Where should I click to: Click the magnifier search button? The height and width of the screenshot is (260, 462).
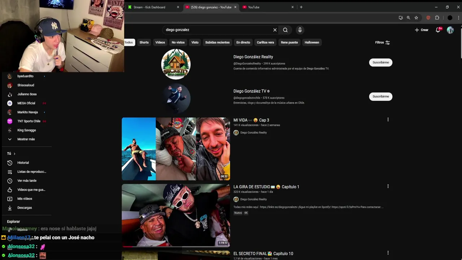click(285, 30)
